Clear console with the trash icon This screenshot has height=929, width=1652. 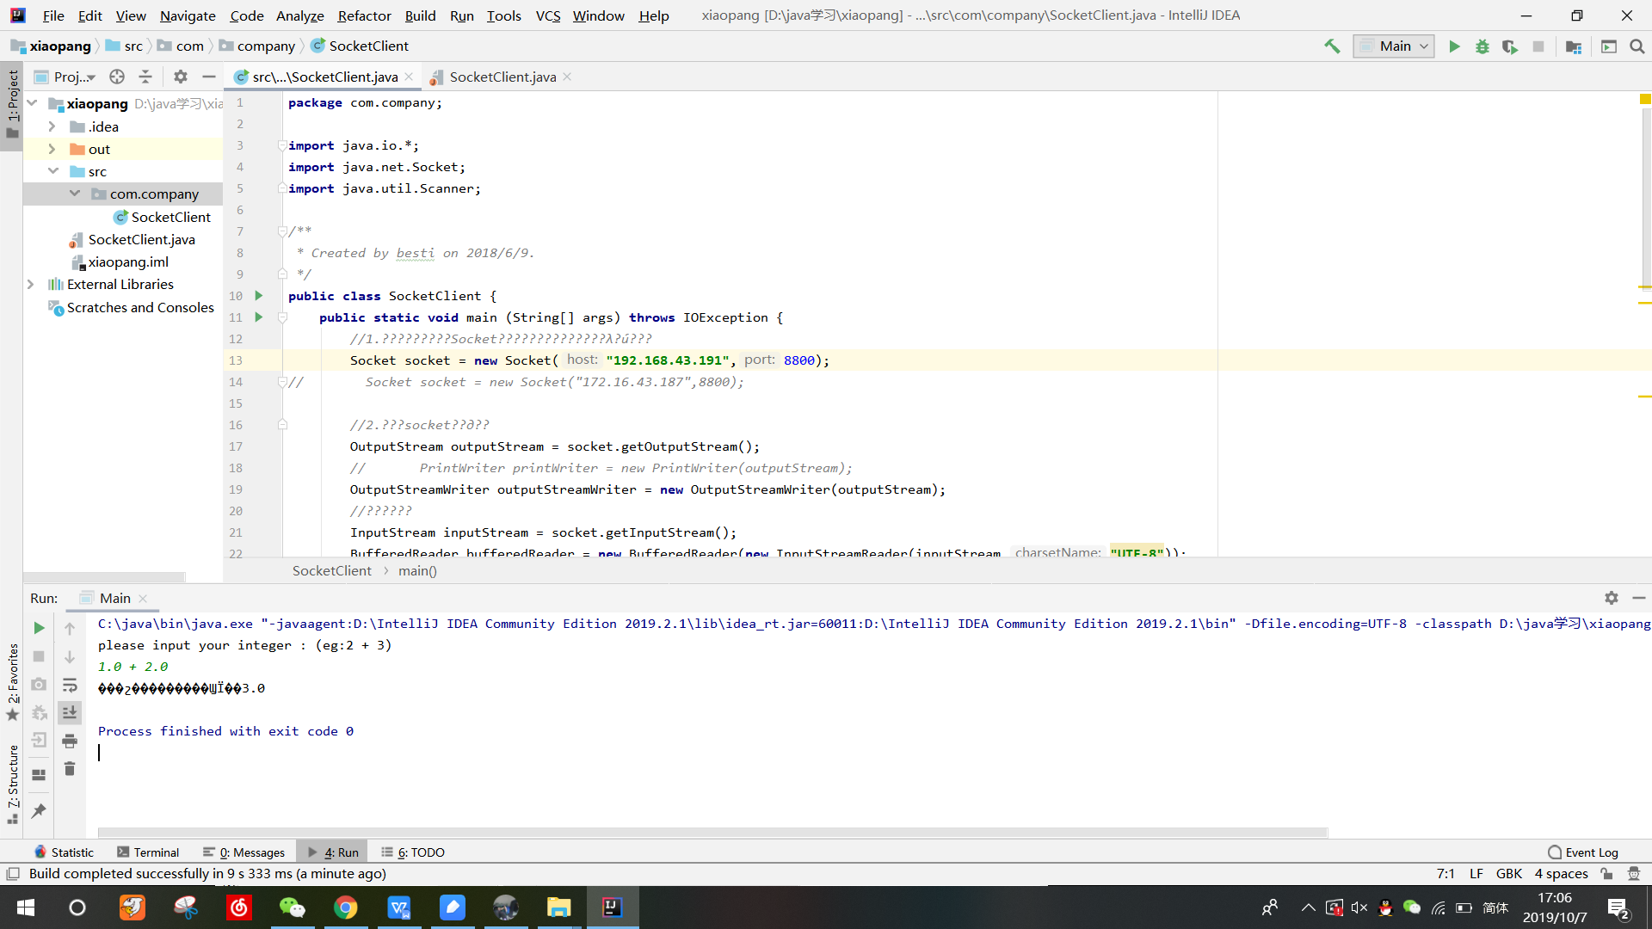click(70, 769)
